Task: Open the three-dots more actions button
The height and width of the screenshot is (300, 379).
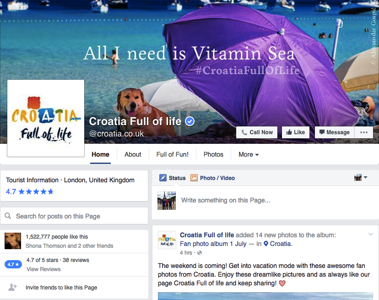Action: pyautogui.click(x=364, y=132)
